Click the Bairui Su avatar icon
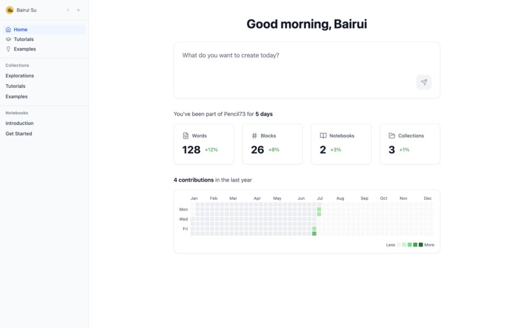Viewport: 525px width, 328px height. (x=10, y=10)
